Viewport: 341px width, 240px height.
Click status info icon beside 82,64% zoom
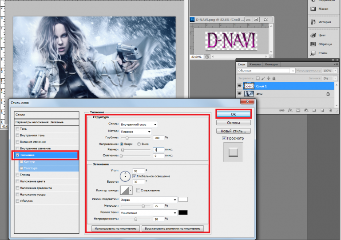[207, 57]
